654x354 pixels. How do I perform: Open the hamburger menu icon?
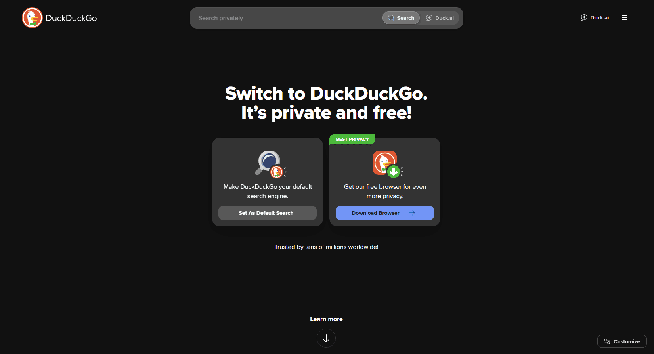pyautogui.click(x=625, y=18)
